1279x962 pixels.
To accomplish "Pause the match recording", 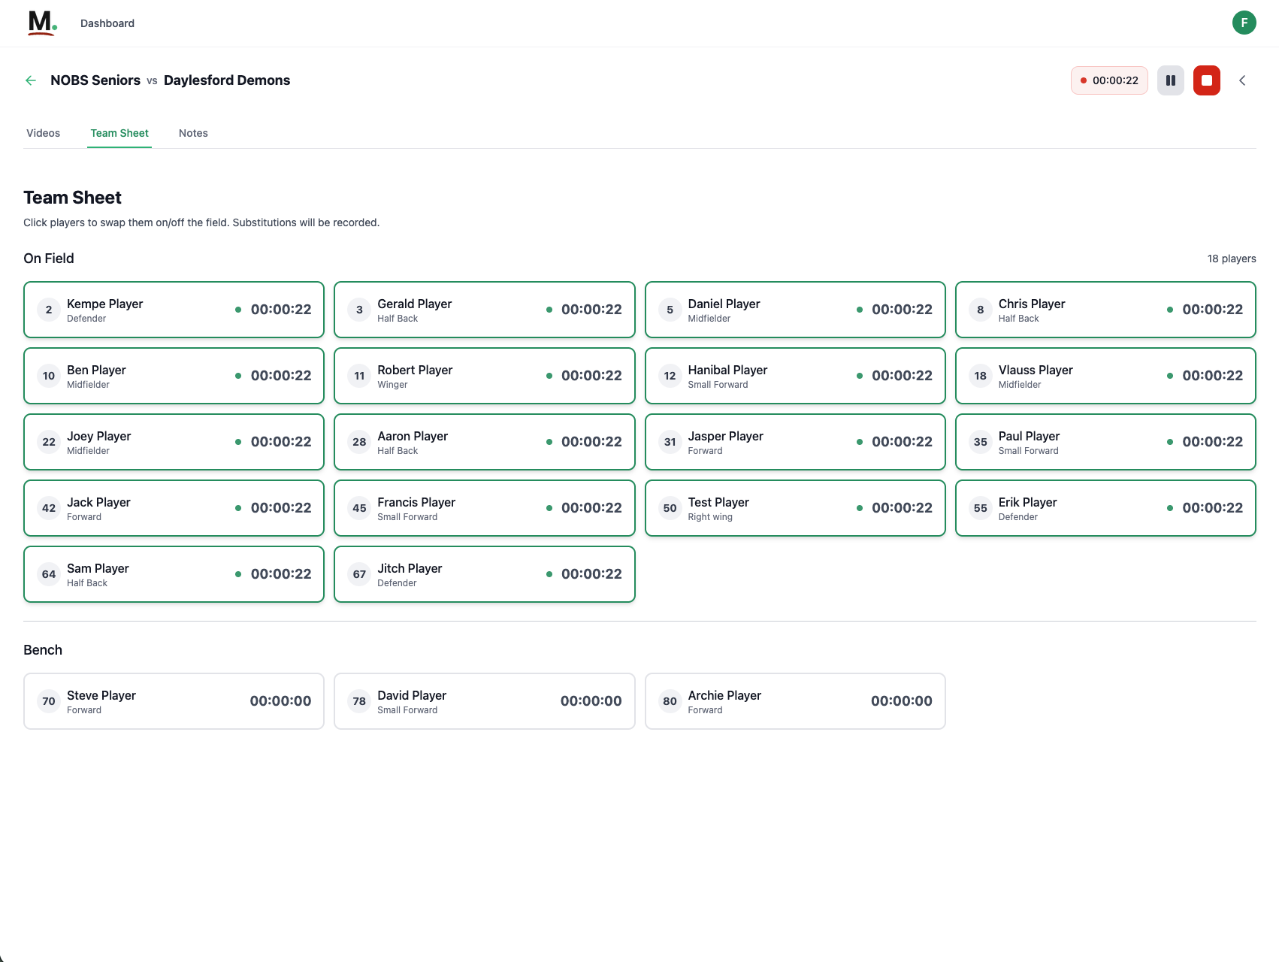I will tap(1170, 80).
